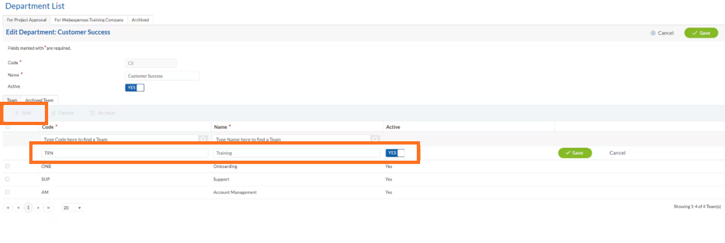Check the ONB row checkbox
This screenshot has width=725, height=243.
tap(7, 166)
